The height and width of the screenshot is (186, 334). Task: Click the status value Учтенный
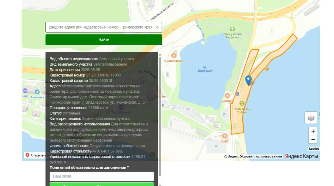pyautogui.click(x=71, y=113)
